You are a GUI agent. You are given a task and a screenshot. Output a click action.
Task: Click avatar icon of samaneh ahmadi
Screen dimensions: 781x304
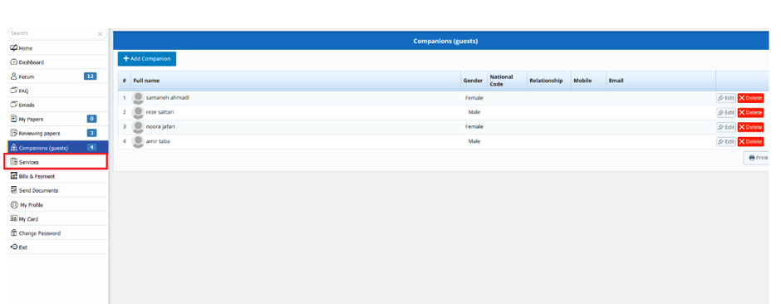(138, 98)
